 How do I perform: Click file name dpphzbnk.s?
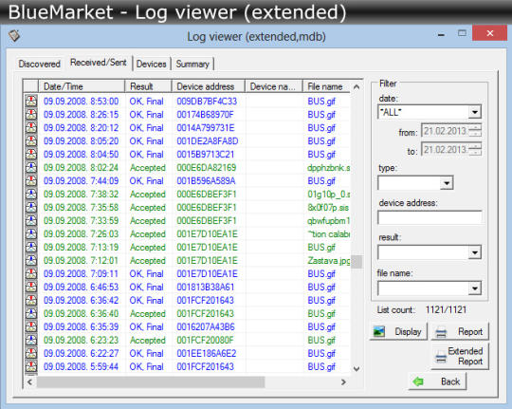click(x=328, y=168)
